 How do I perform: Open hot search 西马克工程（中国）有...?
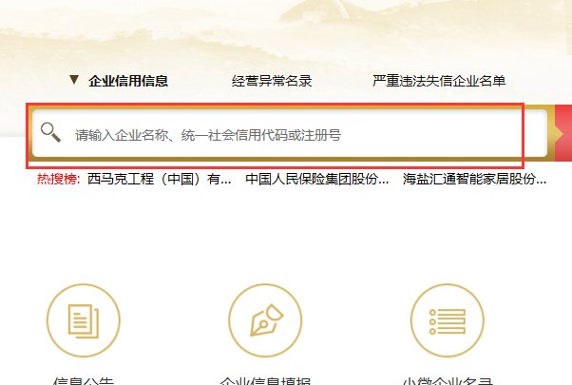(159, 179)
